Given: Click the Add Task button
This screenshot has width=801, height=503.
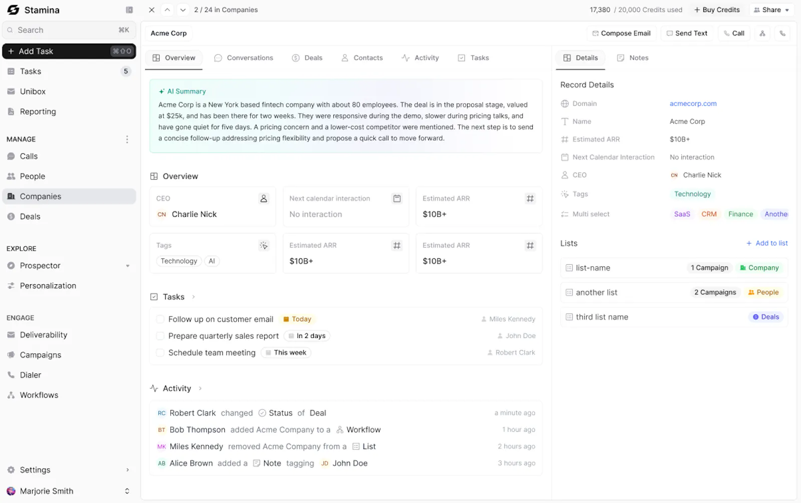Looking at the screenshot, I should pos(69,51).
